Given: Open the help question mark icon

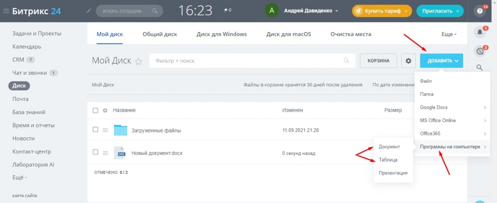Looking at the screenshot, I should [480, 11].
